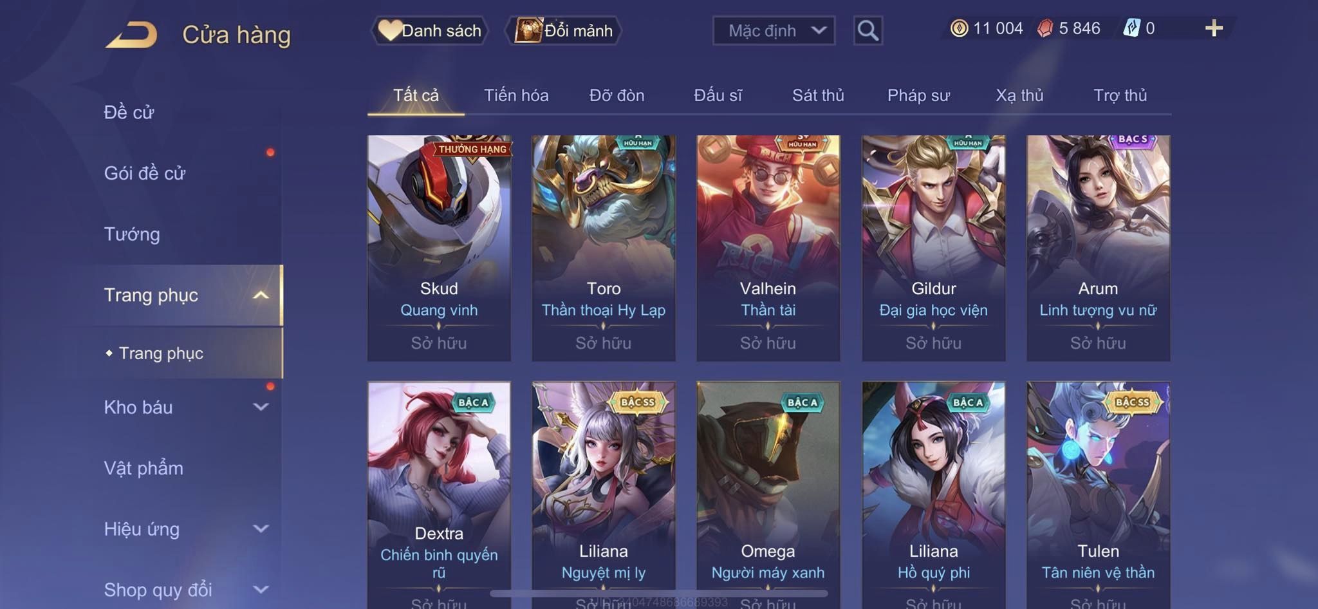This screenshot has height=609, width=1318.
Task: Open Đổi mảnh fragment exchange button
Action: pos(564,30)
